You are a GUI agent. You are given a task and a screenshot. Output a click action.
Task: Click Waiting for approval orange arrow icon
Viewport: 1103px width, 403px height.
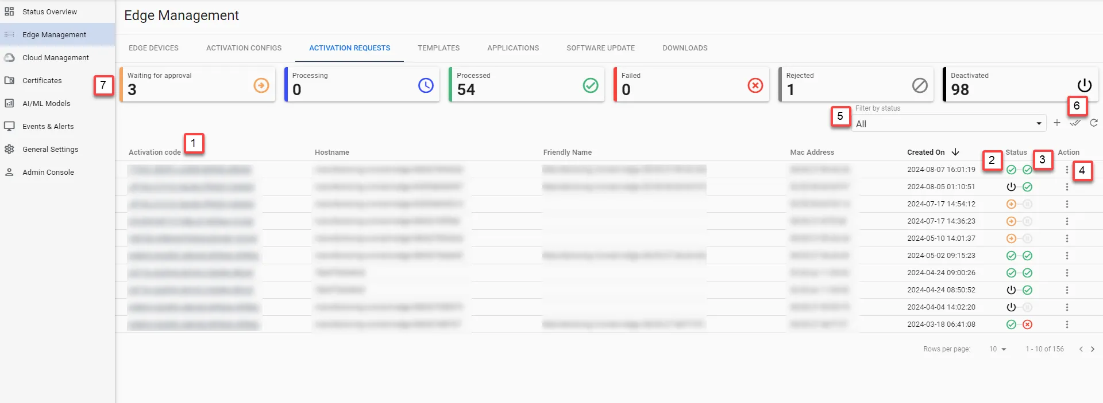point(261,85)
